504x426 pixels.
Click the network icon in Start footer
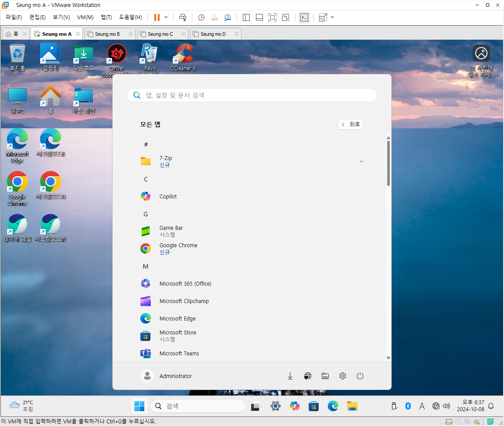click(308, 376)
